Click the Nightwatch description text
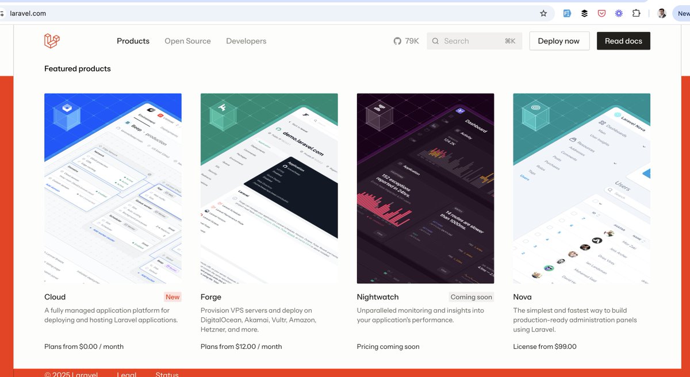The width and height of the screenshot is (690, 377). click(420, 315)
